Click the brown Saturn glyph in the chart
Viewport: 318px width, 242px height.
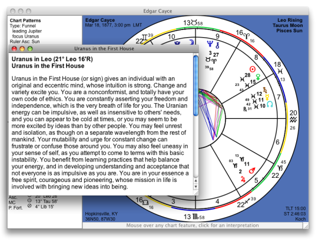coord(265,90)
